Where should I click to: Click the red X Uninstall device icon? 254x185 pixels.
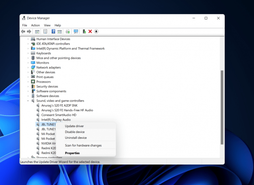tap(90, 31)
